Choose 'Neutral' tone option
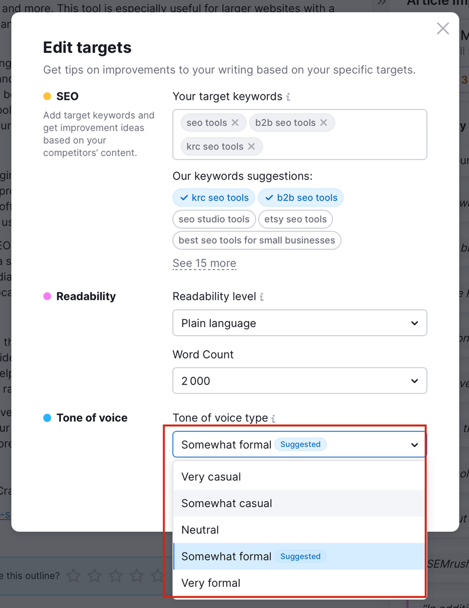The image size is (469, 608). tap(299, 530)
